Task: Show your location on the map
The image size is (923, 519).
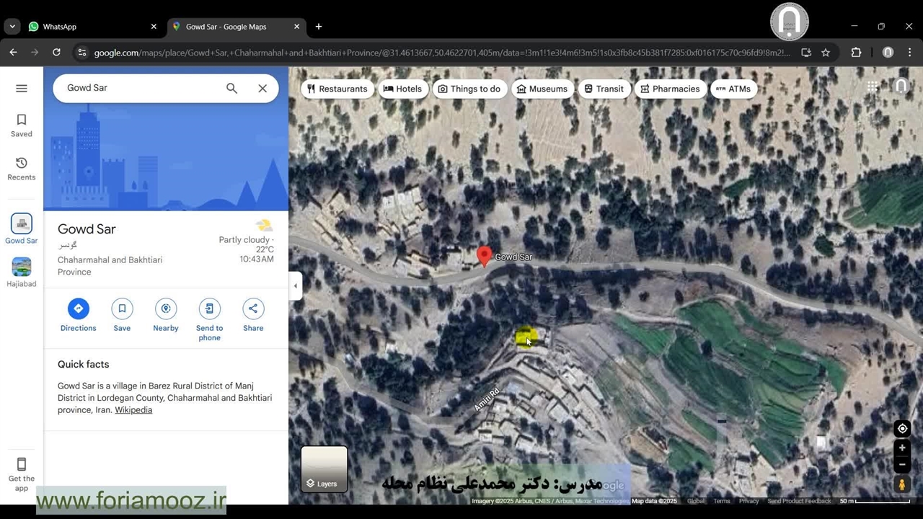Action: (902, 428)
